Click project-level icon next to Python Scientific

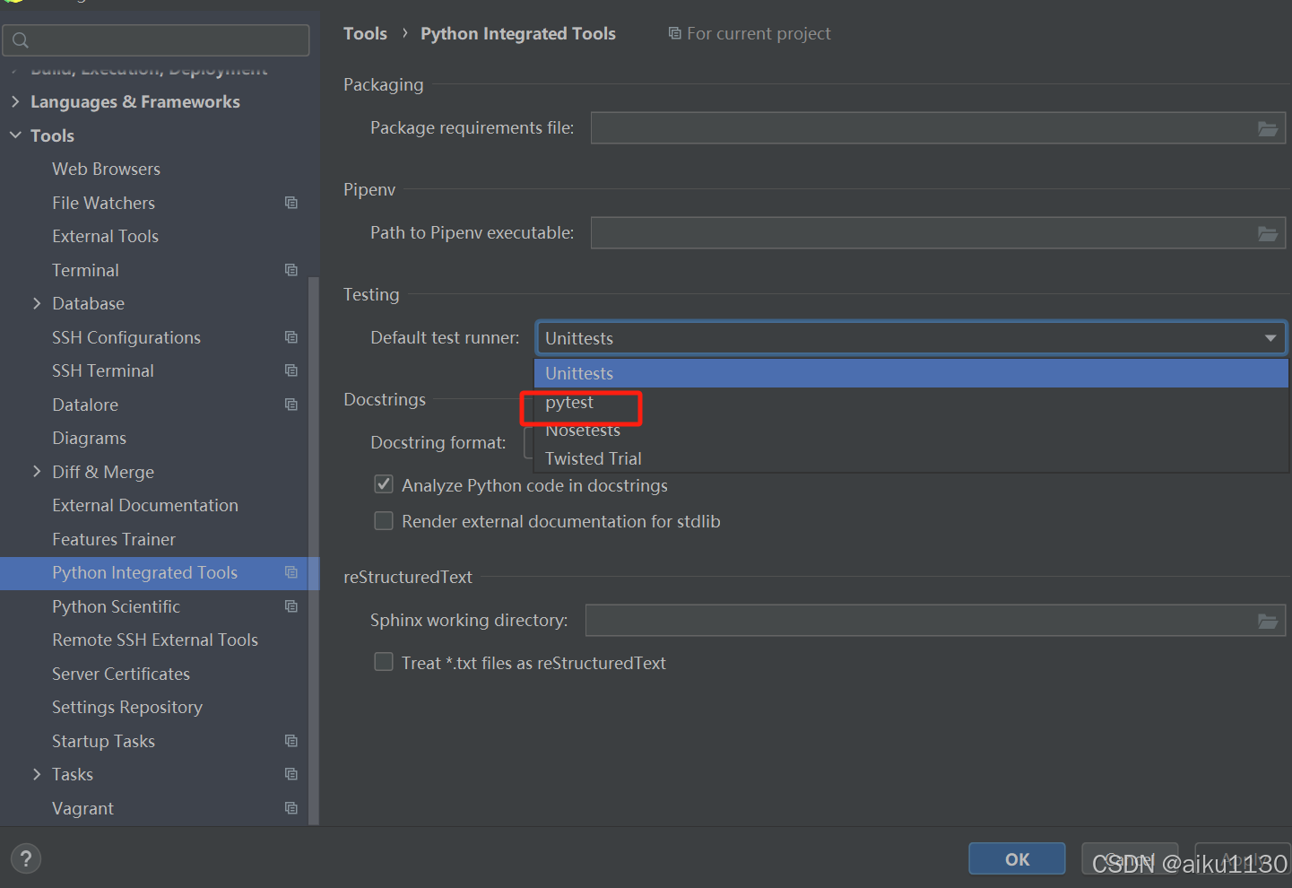[x=291, y=606]
